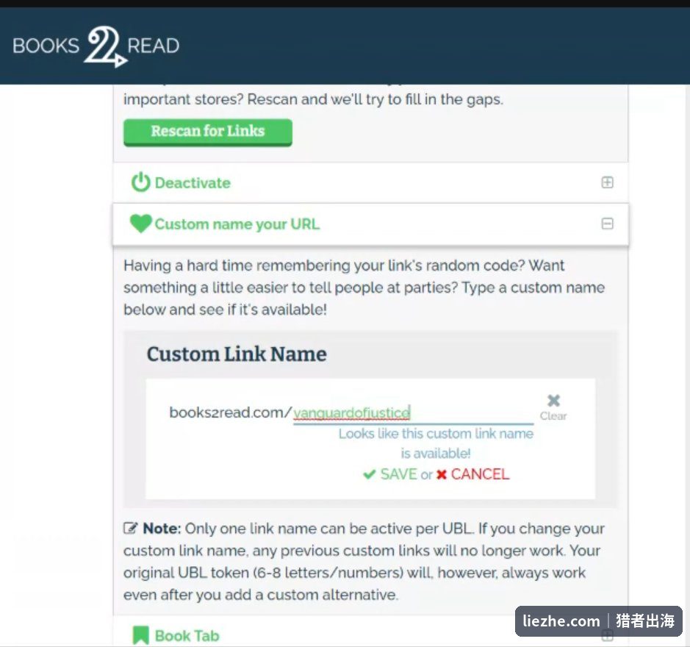Collapse Custom name your URL via minus icon

pyautogui.click(x=607, y=224)
